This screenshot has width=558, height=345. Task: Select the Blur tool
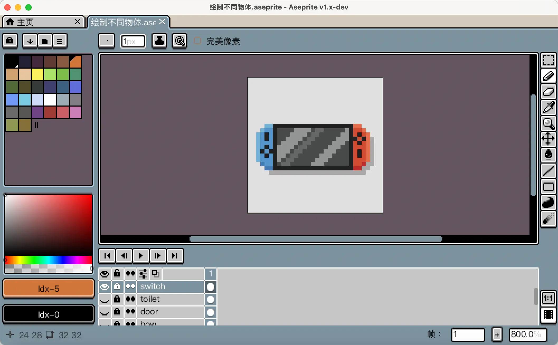[x=548, y=218]
